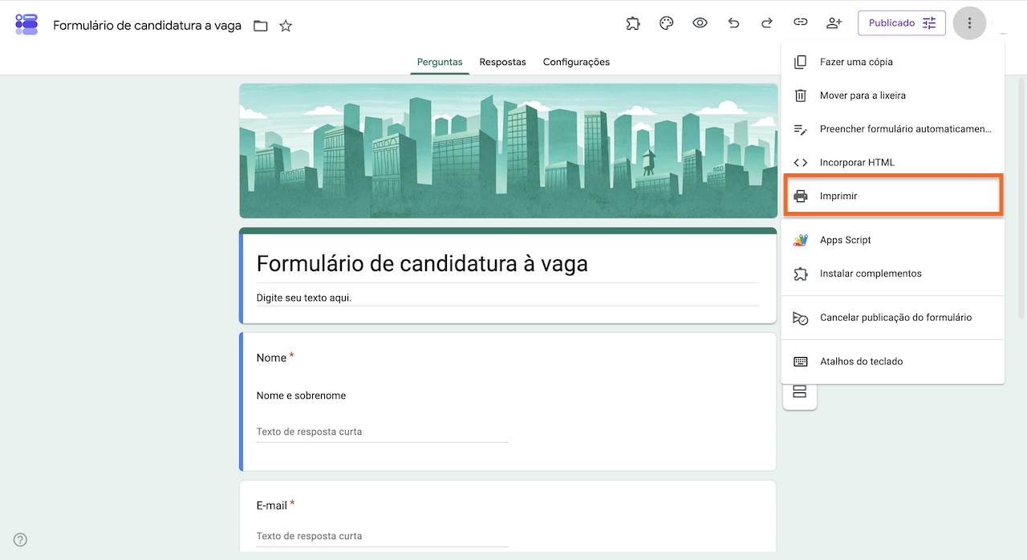Click the Apps Script colorful icon
Screen dimensions: 1027x560
pos(800,240)
